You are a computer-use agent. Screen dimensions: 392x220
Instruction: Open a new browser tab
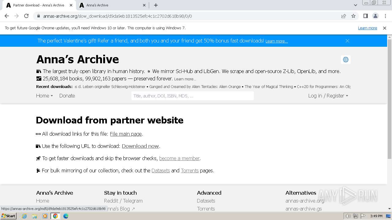(156, 5)
